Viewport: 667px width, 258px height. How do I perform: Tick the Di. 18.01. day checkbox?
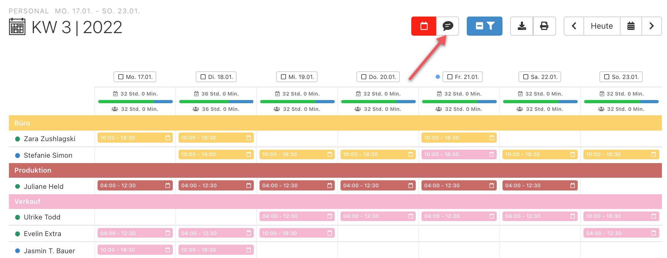click(203, 77)
